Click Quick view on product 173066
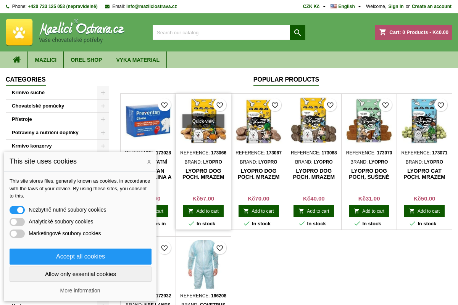The height and width of the screenshot is (305, 458). [203, 121]
